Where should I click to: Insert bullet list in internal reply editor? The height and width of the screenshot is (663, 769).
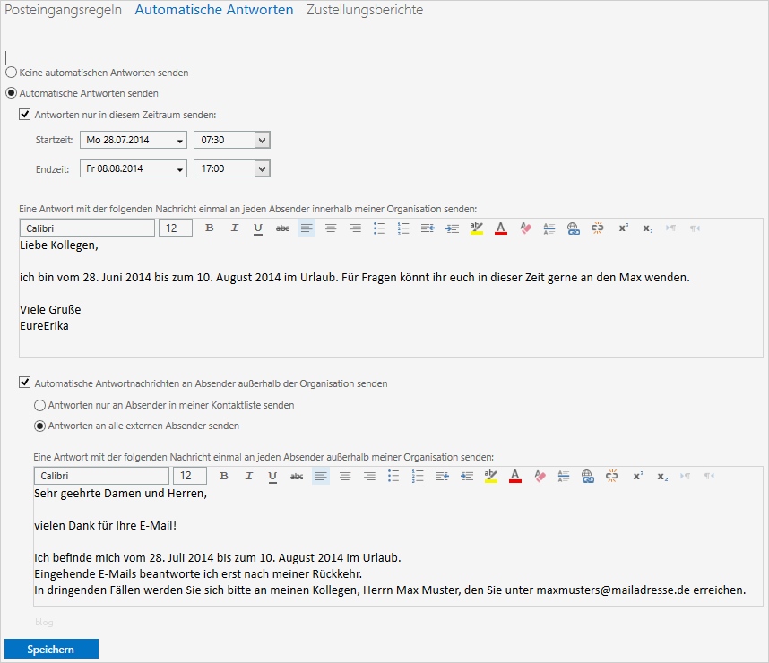click(x=379, y=228)
